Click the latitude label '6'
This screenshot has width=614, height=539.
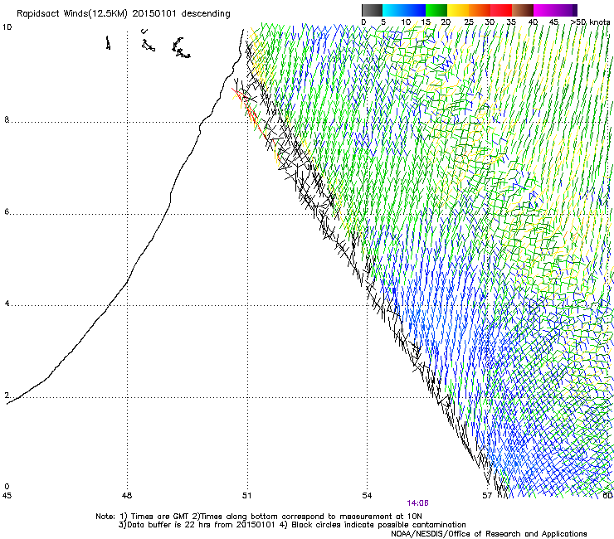[7, 211]
